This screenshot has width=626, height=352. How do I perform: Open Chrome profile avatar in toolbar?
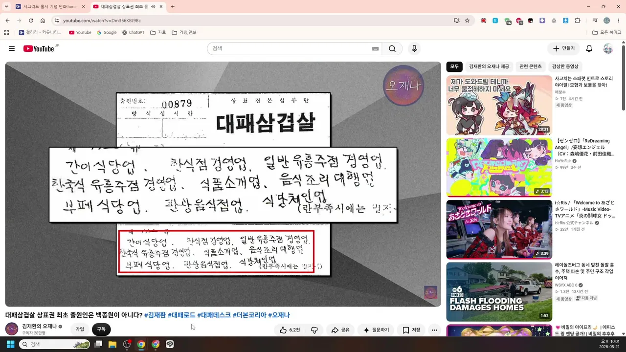606,21
